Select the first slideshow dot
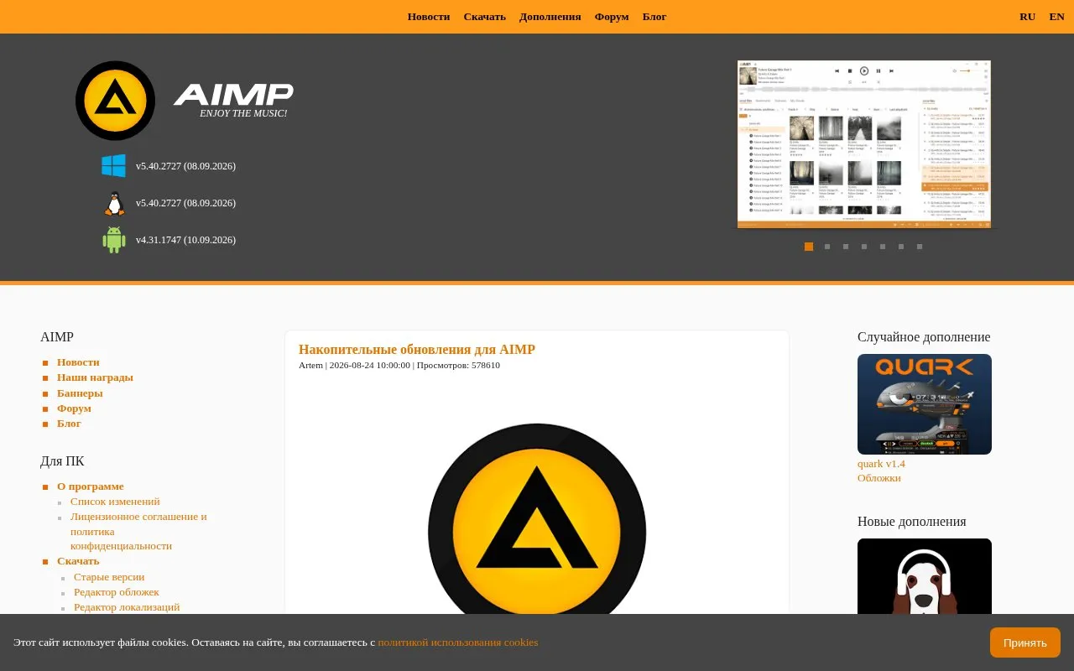The width and height of the screenshot is (1074, 671). click(x=809, y=247)
